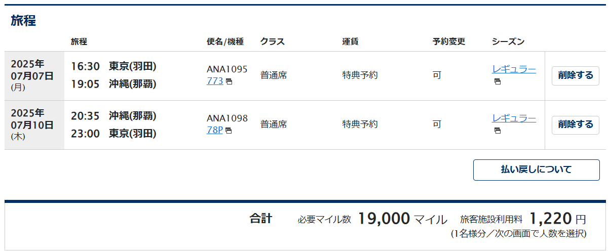Click the new-window icon beside 773
609x252 pixels.
click(229, 81)
